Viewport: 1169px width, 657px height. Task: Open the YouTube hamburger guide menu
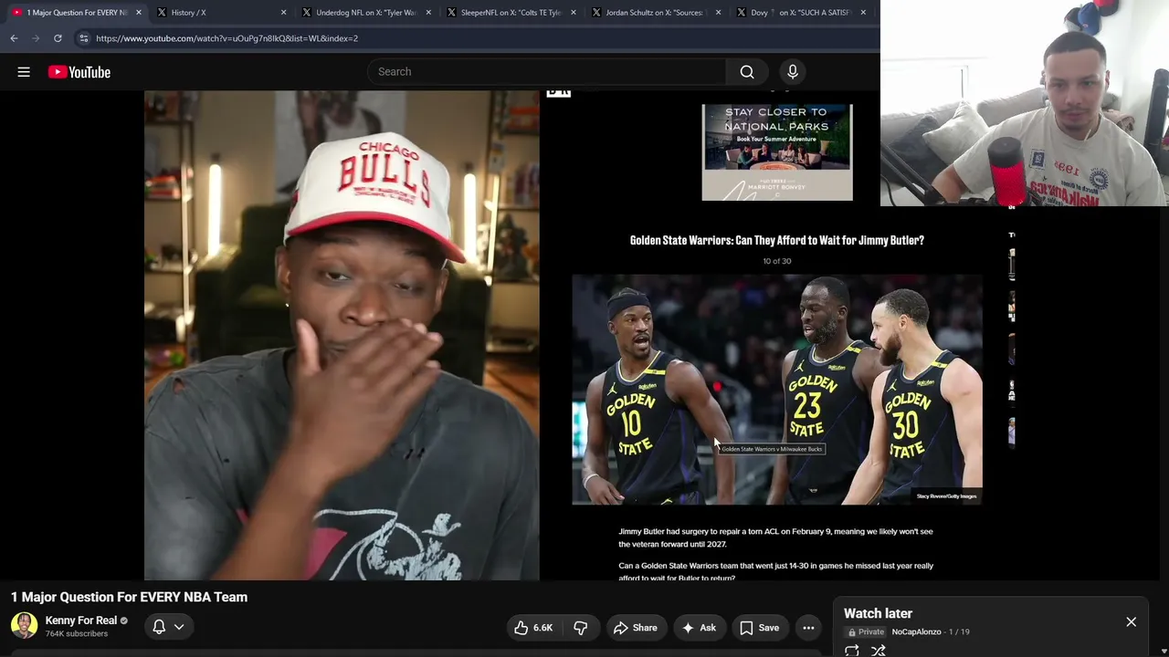24,72
